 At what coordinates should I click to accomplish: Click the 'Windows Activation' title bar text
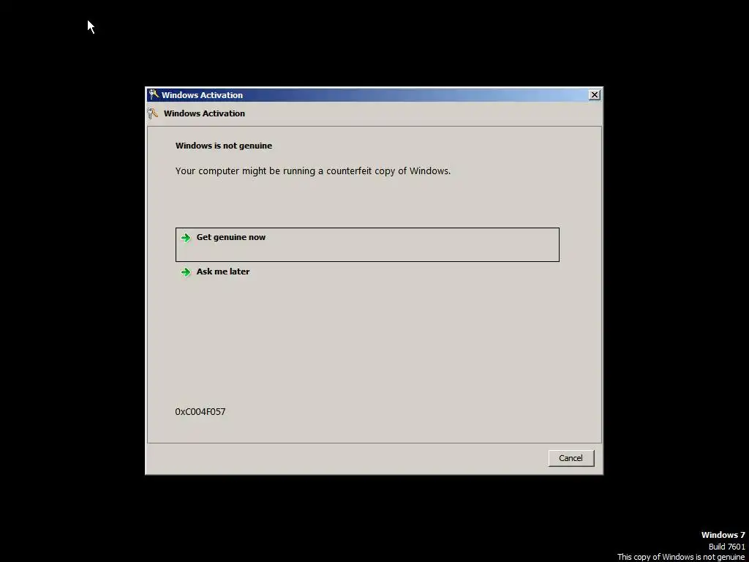point(202,95)
